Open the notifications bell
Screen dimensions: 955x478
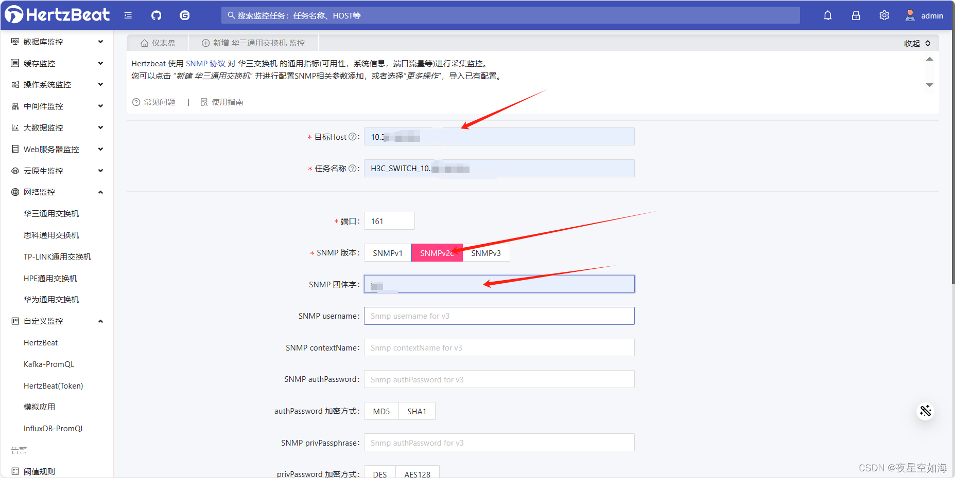pos(828,15)
